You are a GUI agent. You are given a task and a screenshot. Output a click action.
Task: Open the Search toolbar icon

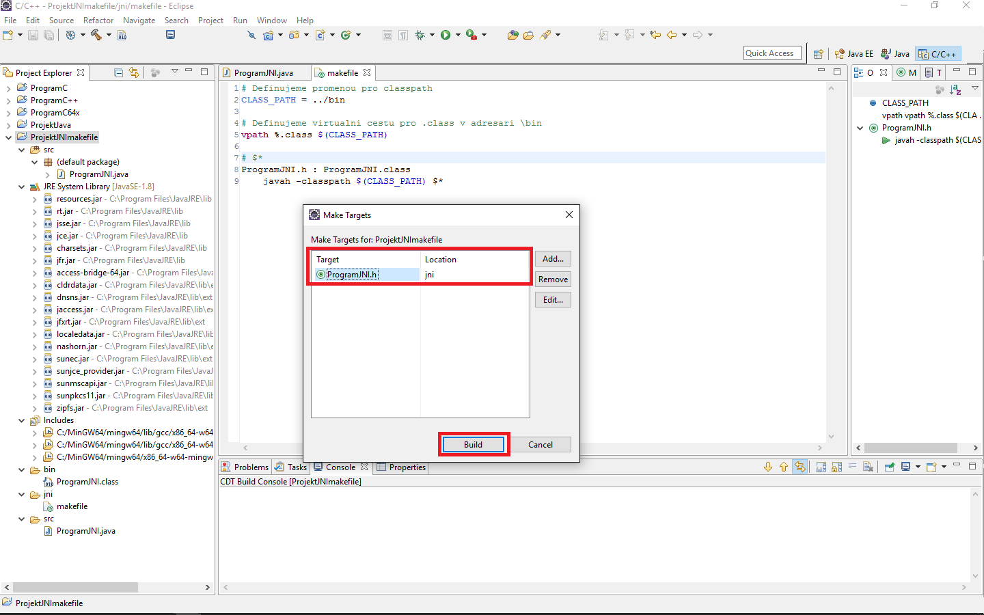pyautogui.click(x=251, y=36)
